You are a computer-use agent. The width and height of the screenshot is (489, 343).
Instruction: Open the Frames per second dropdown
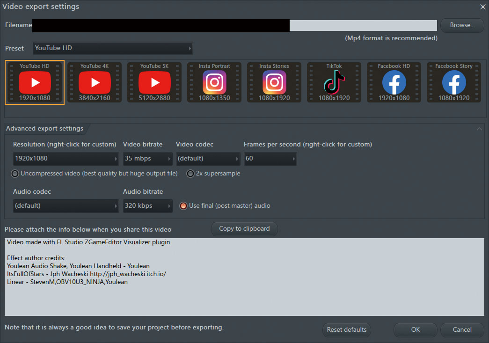point(270,159)
